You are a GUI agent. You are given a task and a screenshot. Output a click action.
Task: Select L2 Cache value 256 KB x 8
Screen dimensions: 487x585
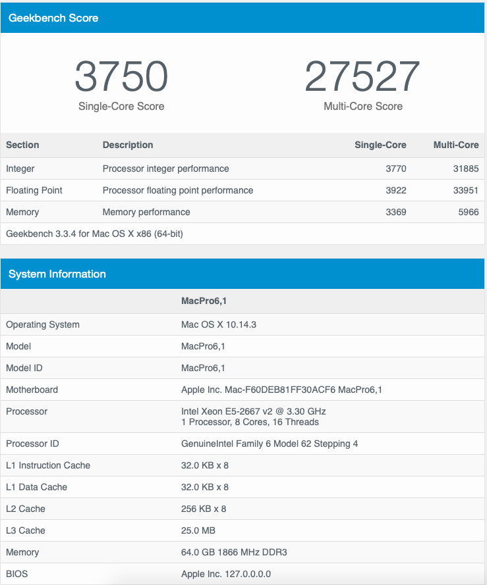(204, 509)
